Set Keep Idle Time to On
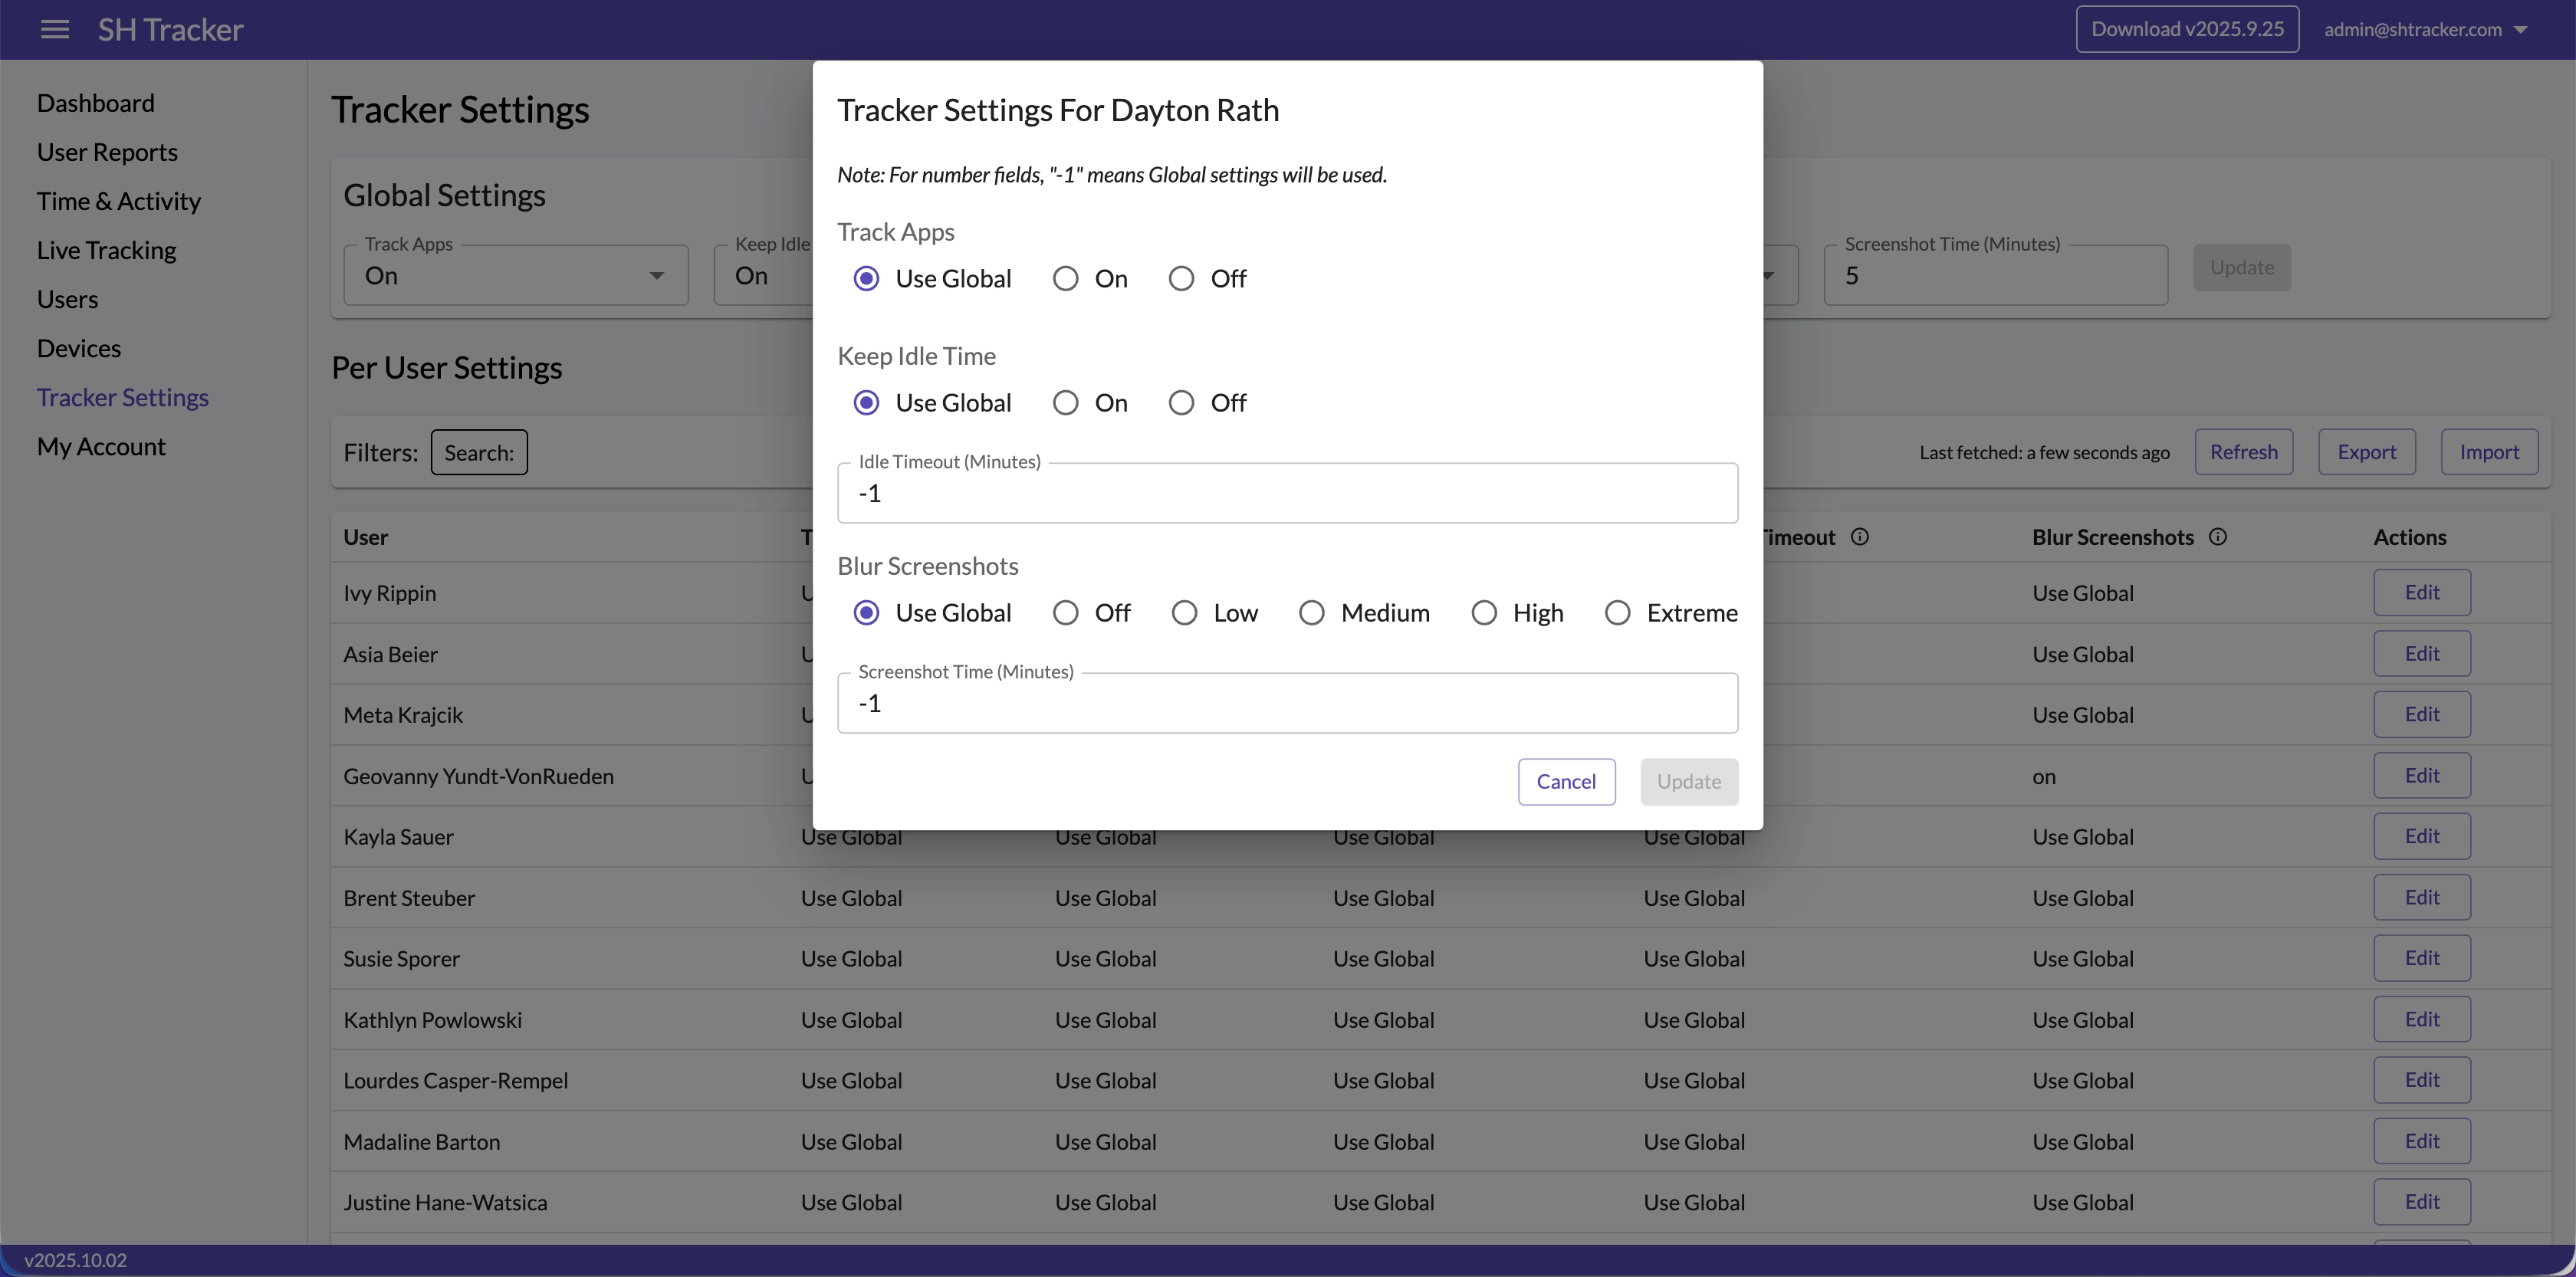The image size is (2576, 1277). tap(1066, 403)
